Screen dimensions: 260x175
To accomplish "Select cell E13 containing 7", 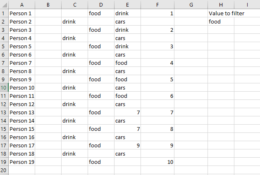I will (127, 112).
